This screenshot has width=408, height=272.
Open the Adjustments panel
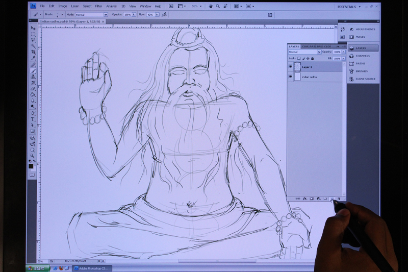click(364, 29)
